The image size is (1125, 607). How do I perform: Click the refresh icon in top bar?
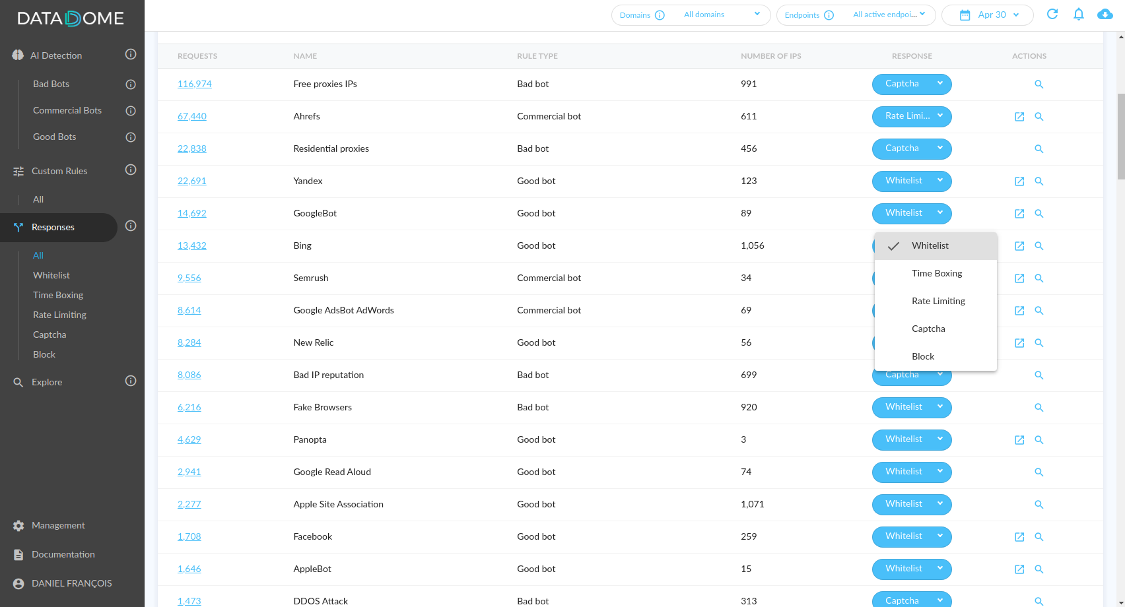[1052, 14]
